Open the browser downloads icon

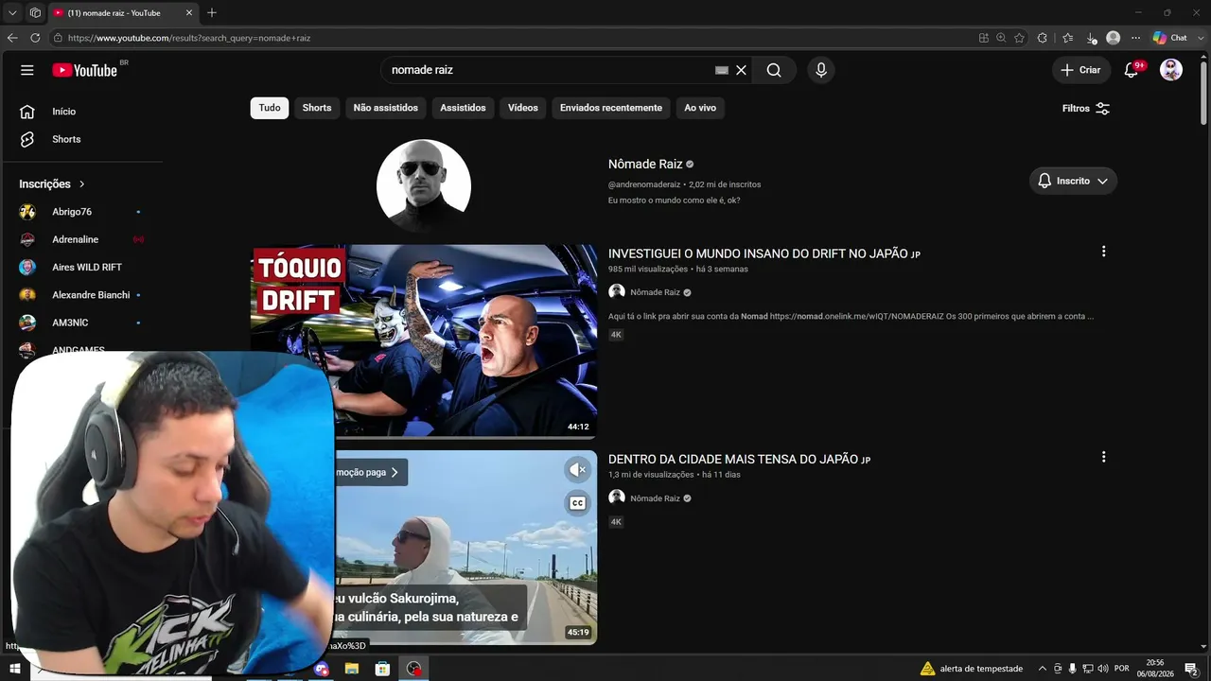1091,38
